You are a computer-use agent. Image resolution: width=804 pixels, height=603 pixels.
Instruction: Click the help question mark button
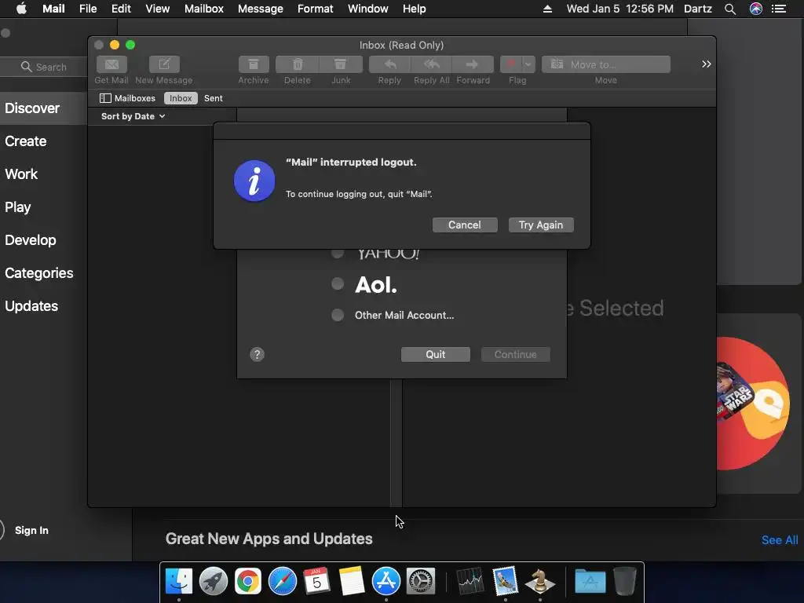(x=257, y=354)
